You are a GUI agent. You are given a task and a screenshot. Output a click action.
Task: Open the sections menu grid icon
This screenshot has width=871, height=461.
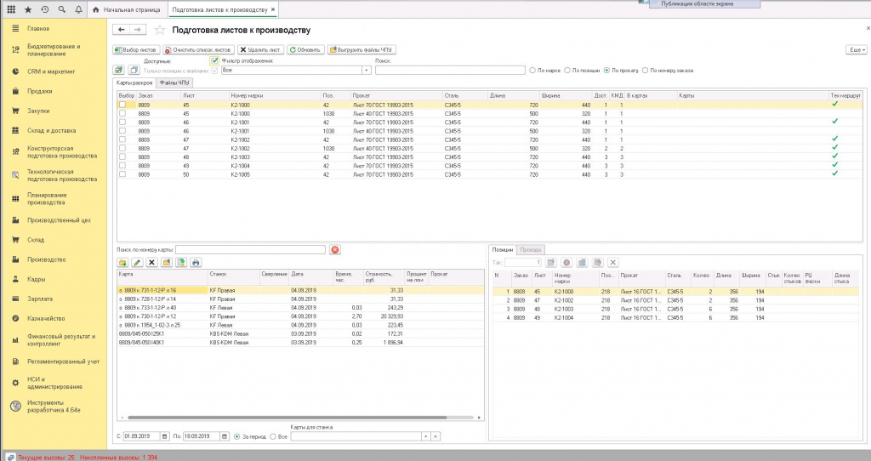point(11,9)
